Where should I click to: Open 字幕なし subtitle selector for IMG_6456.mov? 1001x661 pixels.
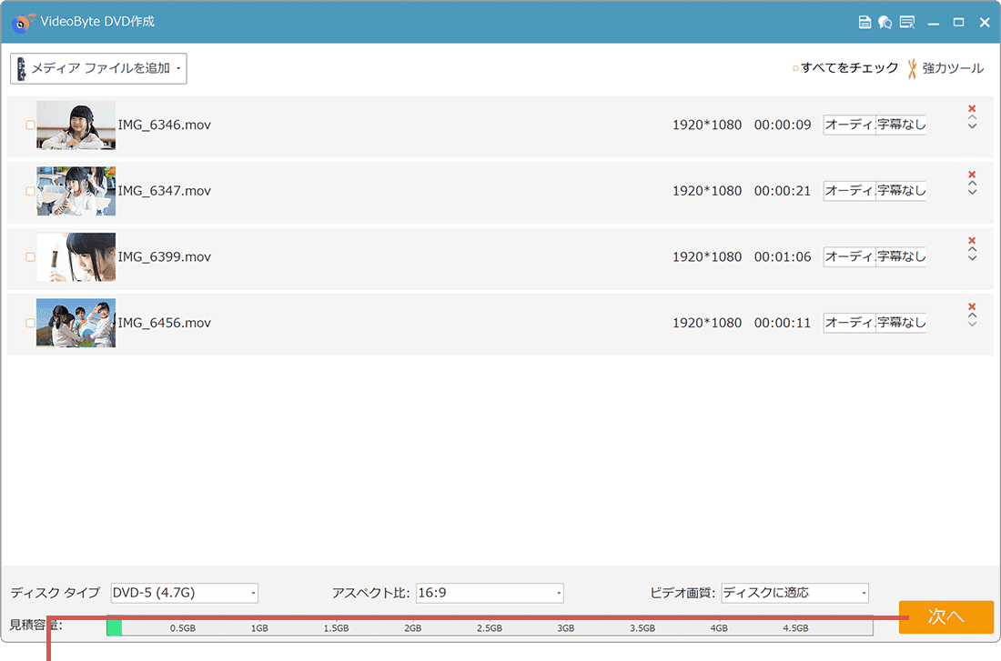click(901, 323)
